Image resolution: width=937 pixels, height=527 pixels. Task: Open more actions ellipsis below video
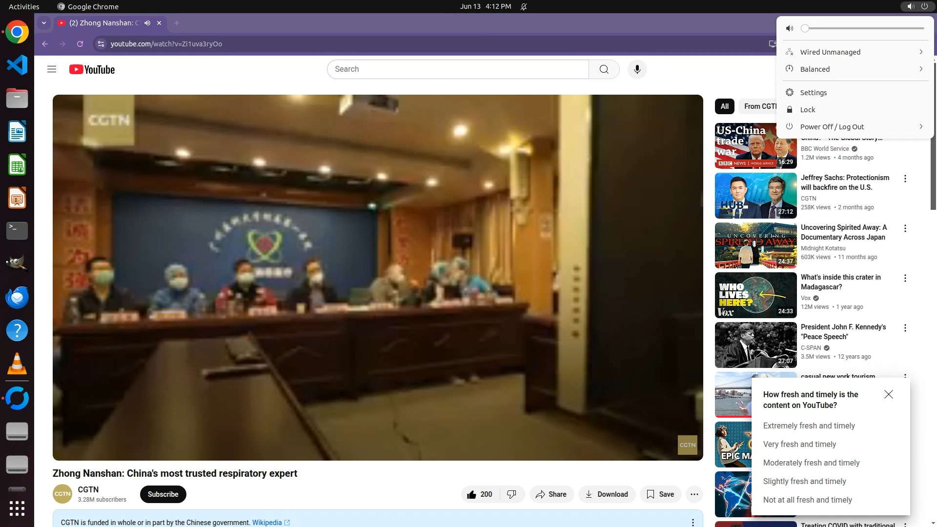click(694, 494)
